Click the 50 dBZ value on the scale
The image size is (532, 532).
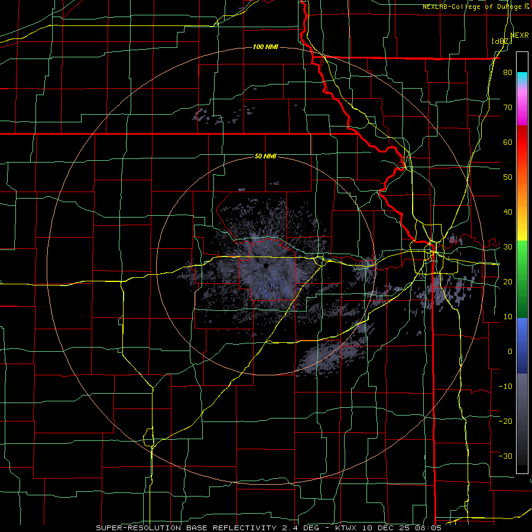coord(508,177)
